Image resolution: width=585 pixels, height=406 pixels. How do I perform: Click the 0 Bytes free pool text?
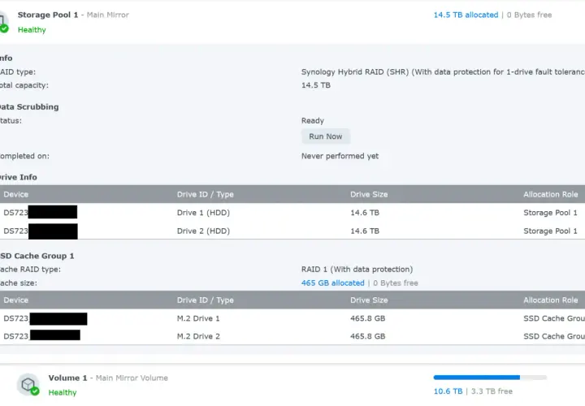point(529,15)
